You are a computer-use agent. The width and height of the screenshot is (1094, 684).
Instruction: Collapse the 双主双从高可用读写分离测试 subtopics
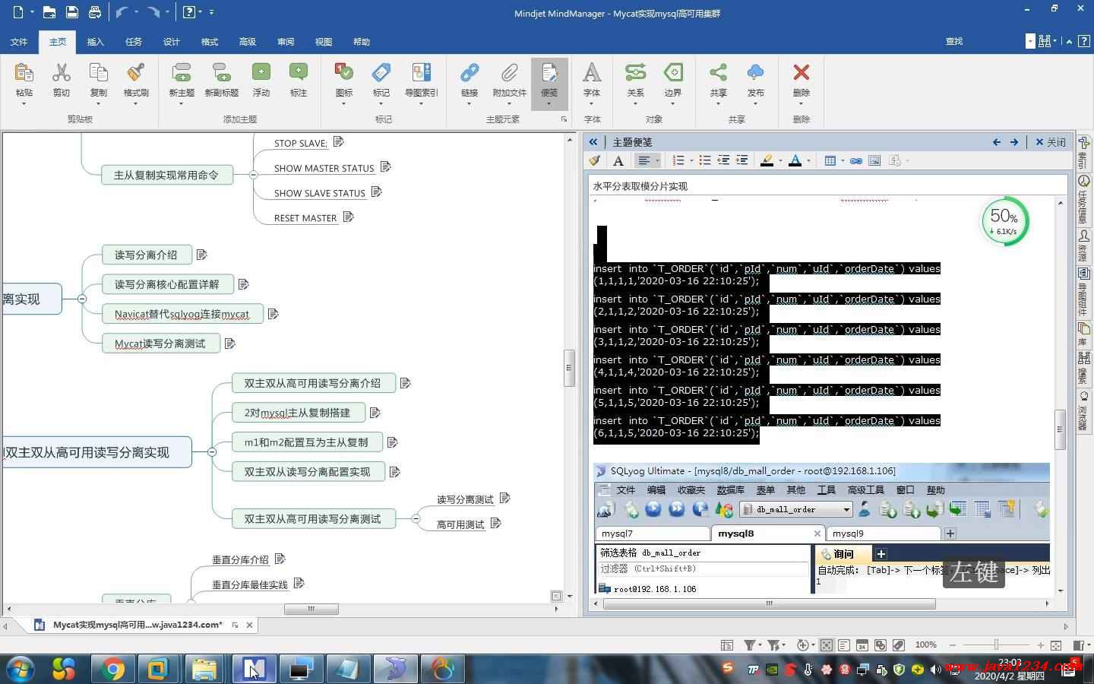tap(416, 518)
